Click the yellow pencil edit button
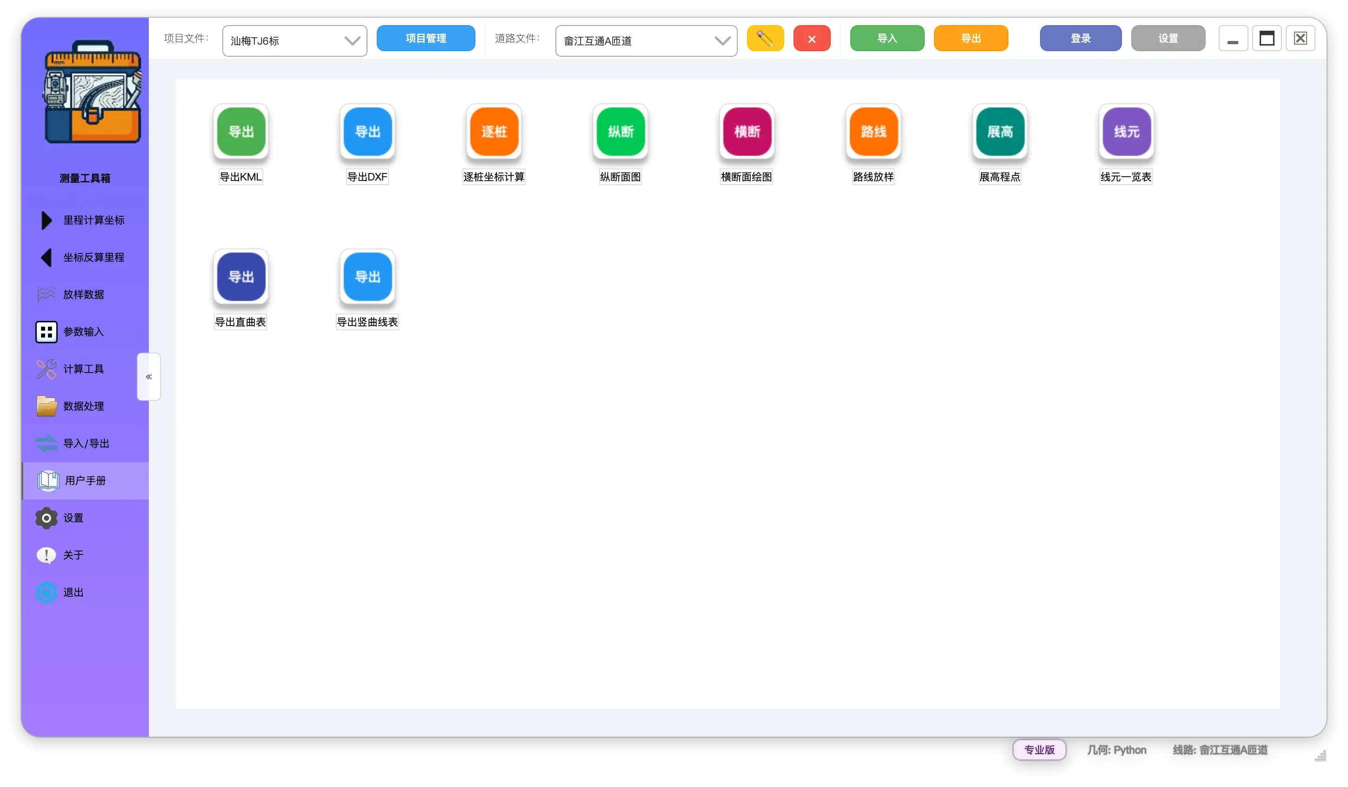Image resolution: width=1348 pixels, height=787 pixels. [x=766, y=39]
